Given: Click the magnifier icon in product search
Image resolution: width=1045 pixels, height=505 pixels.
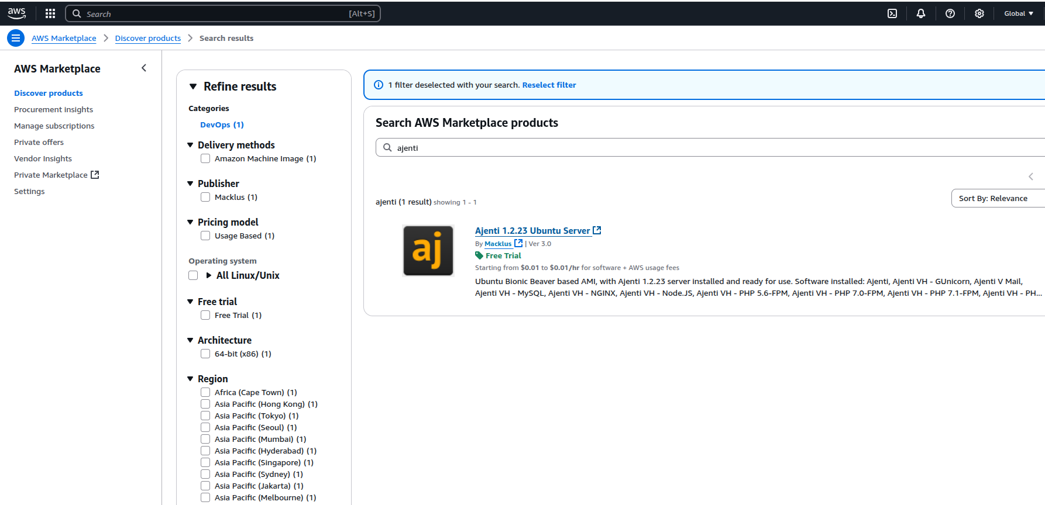Looking at the screenshot, I should pyautogui.click(x=387, y=148).
